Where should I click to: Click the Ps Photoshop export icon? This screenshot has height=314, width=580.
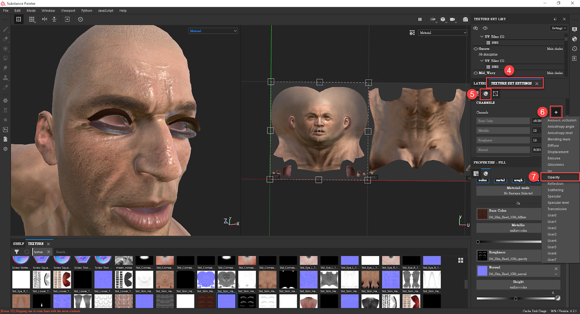[5, 129]
